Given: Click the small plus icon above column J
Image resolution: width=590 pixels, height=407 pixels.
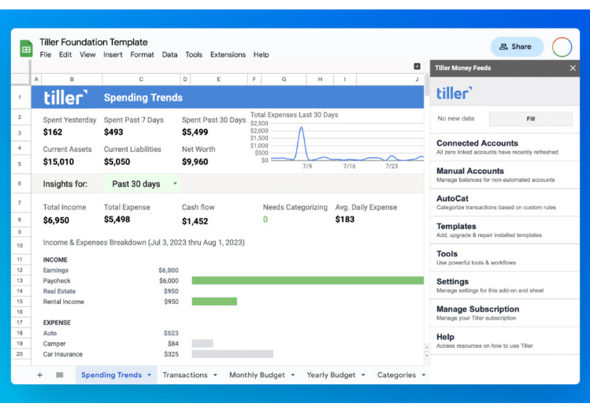Looking at the screenshot, I should tap(417, 67).
